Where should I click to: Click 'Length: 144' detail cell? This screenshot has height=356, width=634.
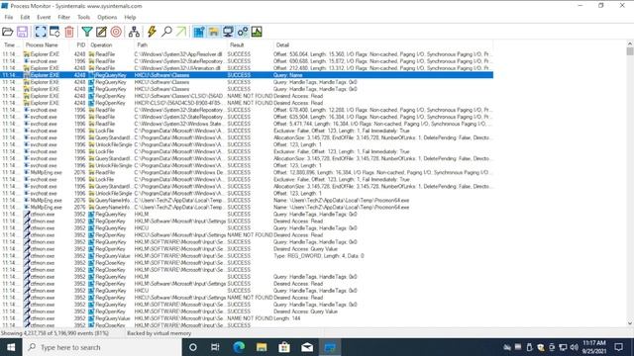coord(287,318)
